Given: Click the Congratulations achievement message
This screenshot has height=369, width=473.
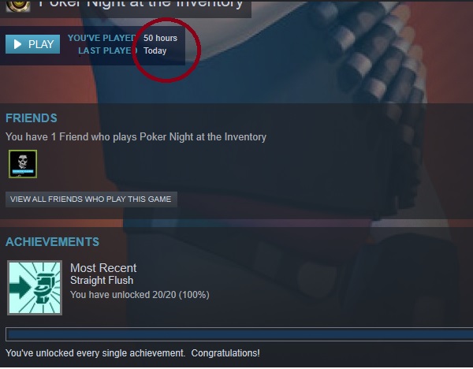Looking at the screenshot, I should [x=225, y=353].
